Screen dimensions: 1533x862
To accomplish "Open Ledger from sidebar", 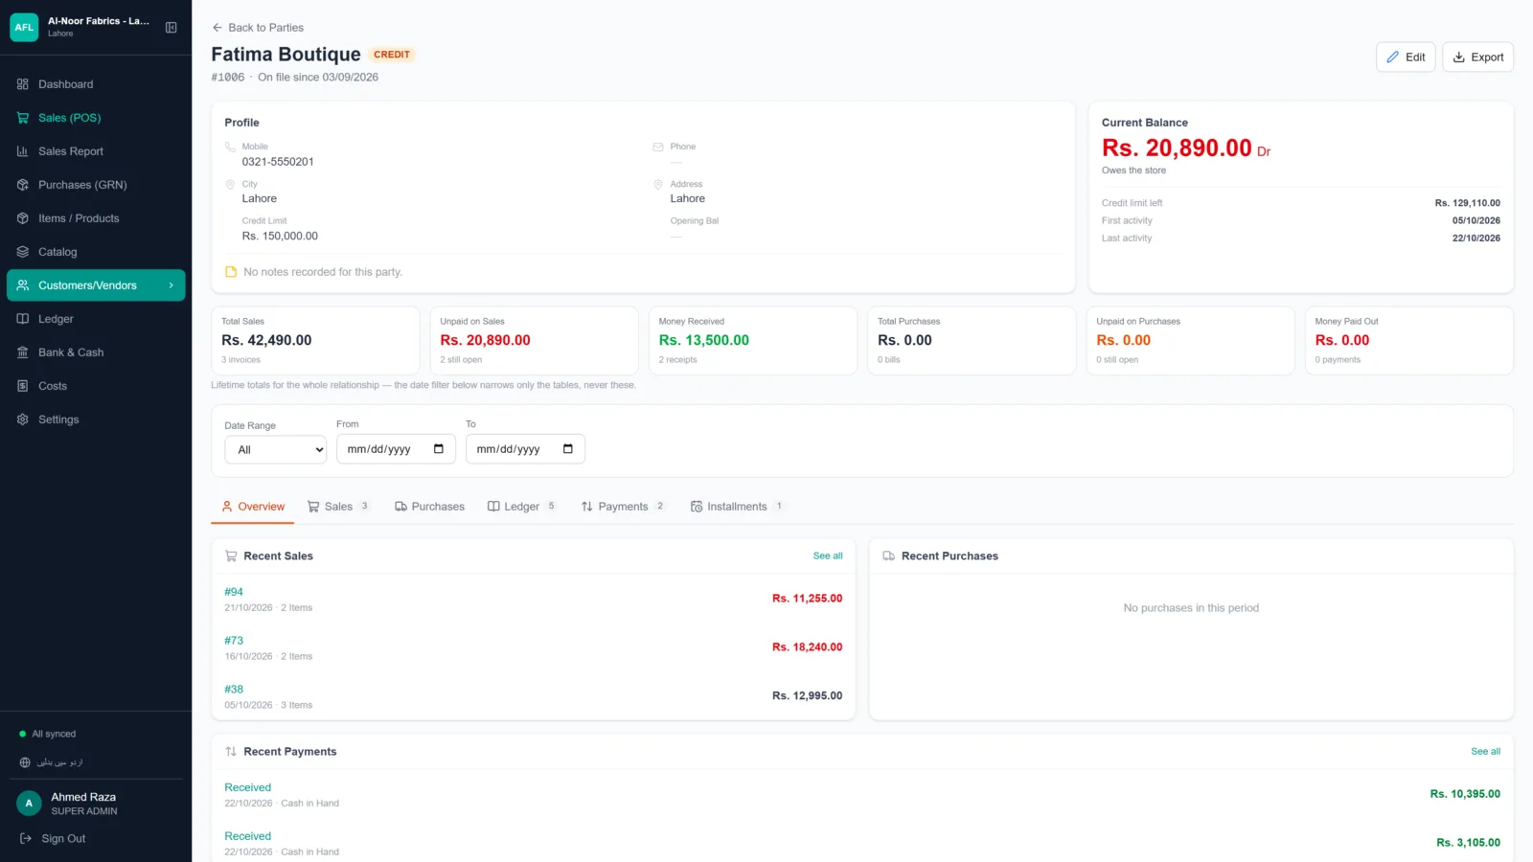I will tap(96, 319).
